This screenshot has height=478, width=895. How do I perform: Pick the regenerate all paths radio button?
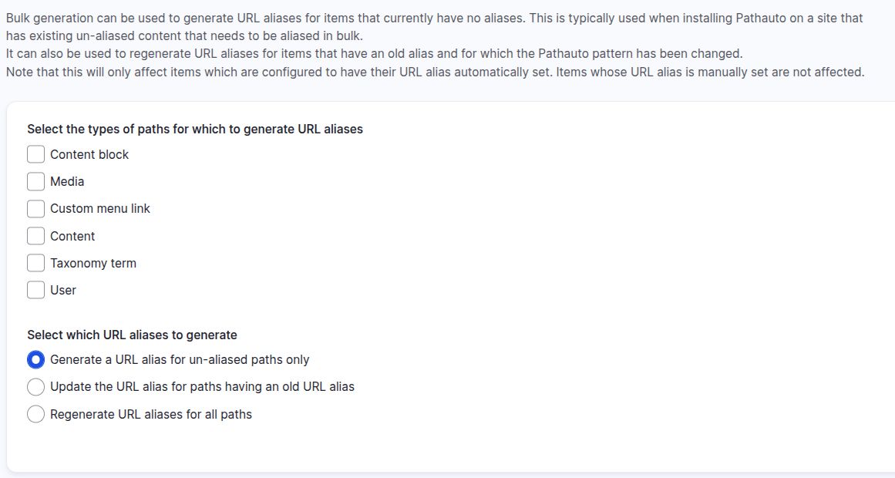click(35, 415)
